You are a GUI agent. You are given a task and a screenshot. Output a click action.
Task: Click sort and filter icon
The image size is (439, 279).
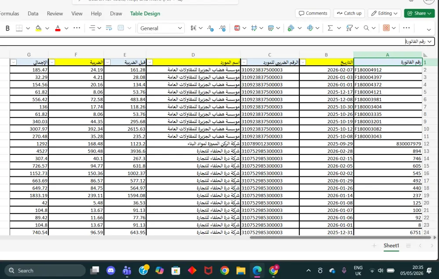point(349,28)
